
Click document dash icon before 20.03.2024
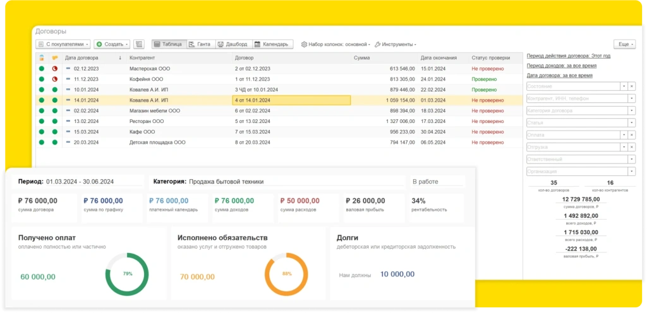point(68,143)
